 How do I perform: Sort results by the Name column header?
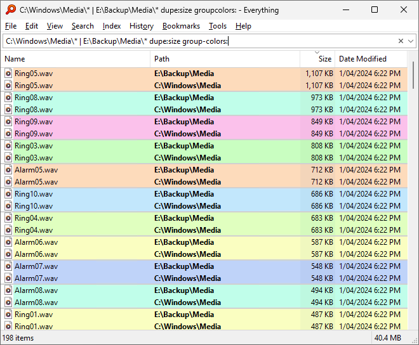tap(76, 59)
